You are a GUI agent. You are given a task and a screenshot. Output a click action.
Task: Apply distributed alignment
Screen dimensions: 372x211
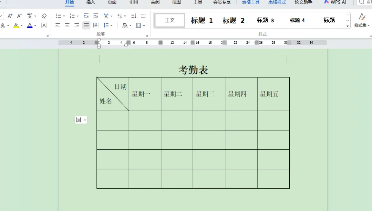coord(96,25)
